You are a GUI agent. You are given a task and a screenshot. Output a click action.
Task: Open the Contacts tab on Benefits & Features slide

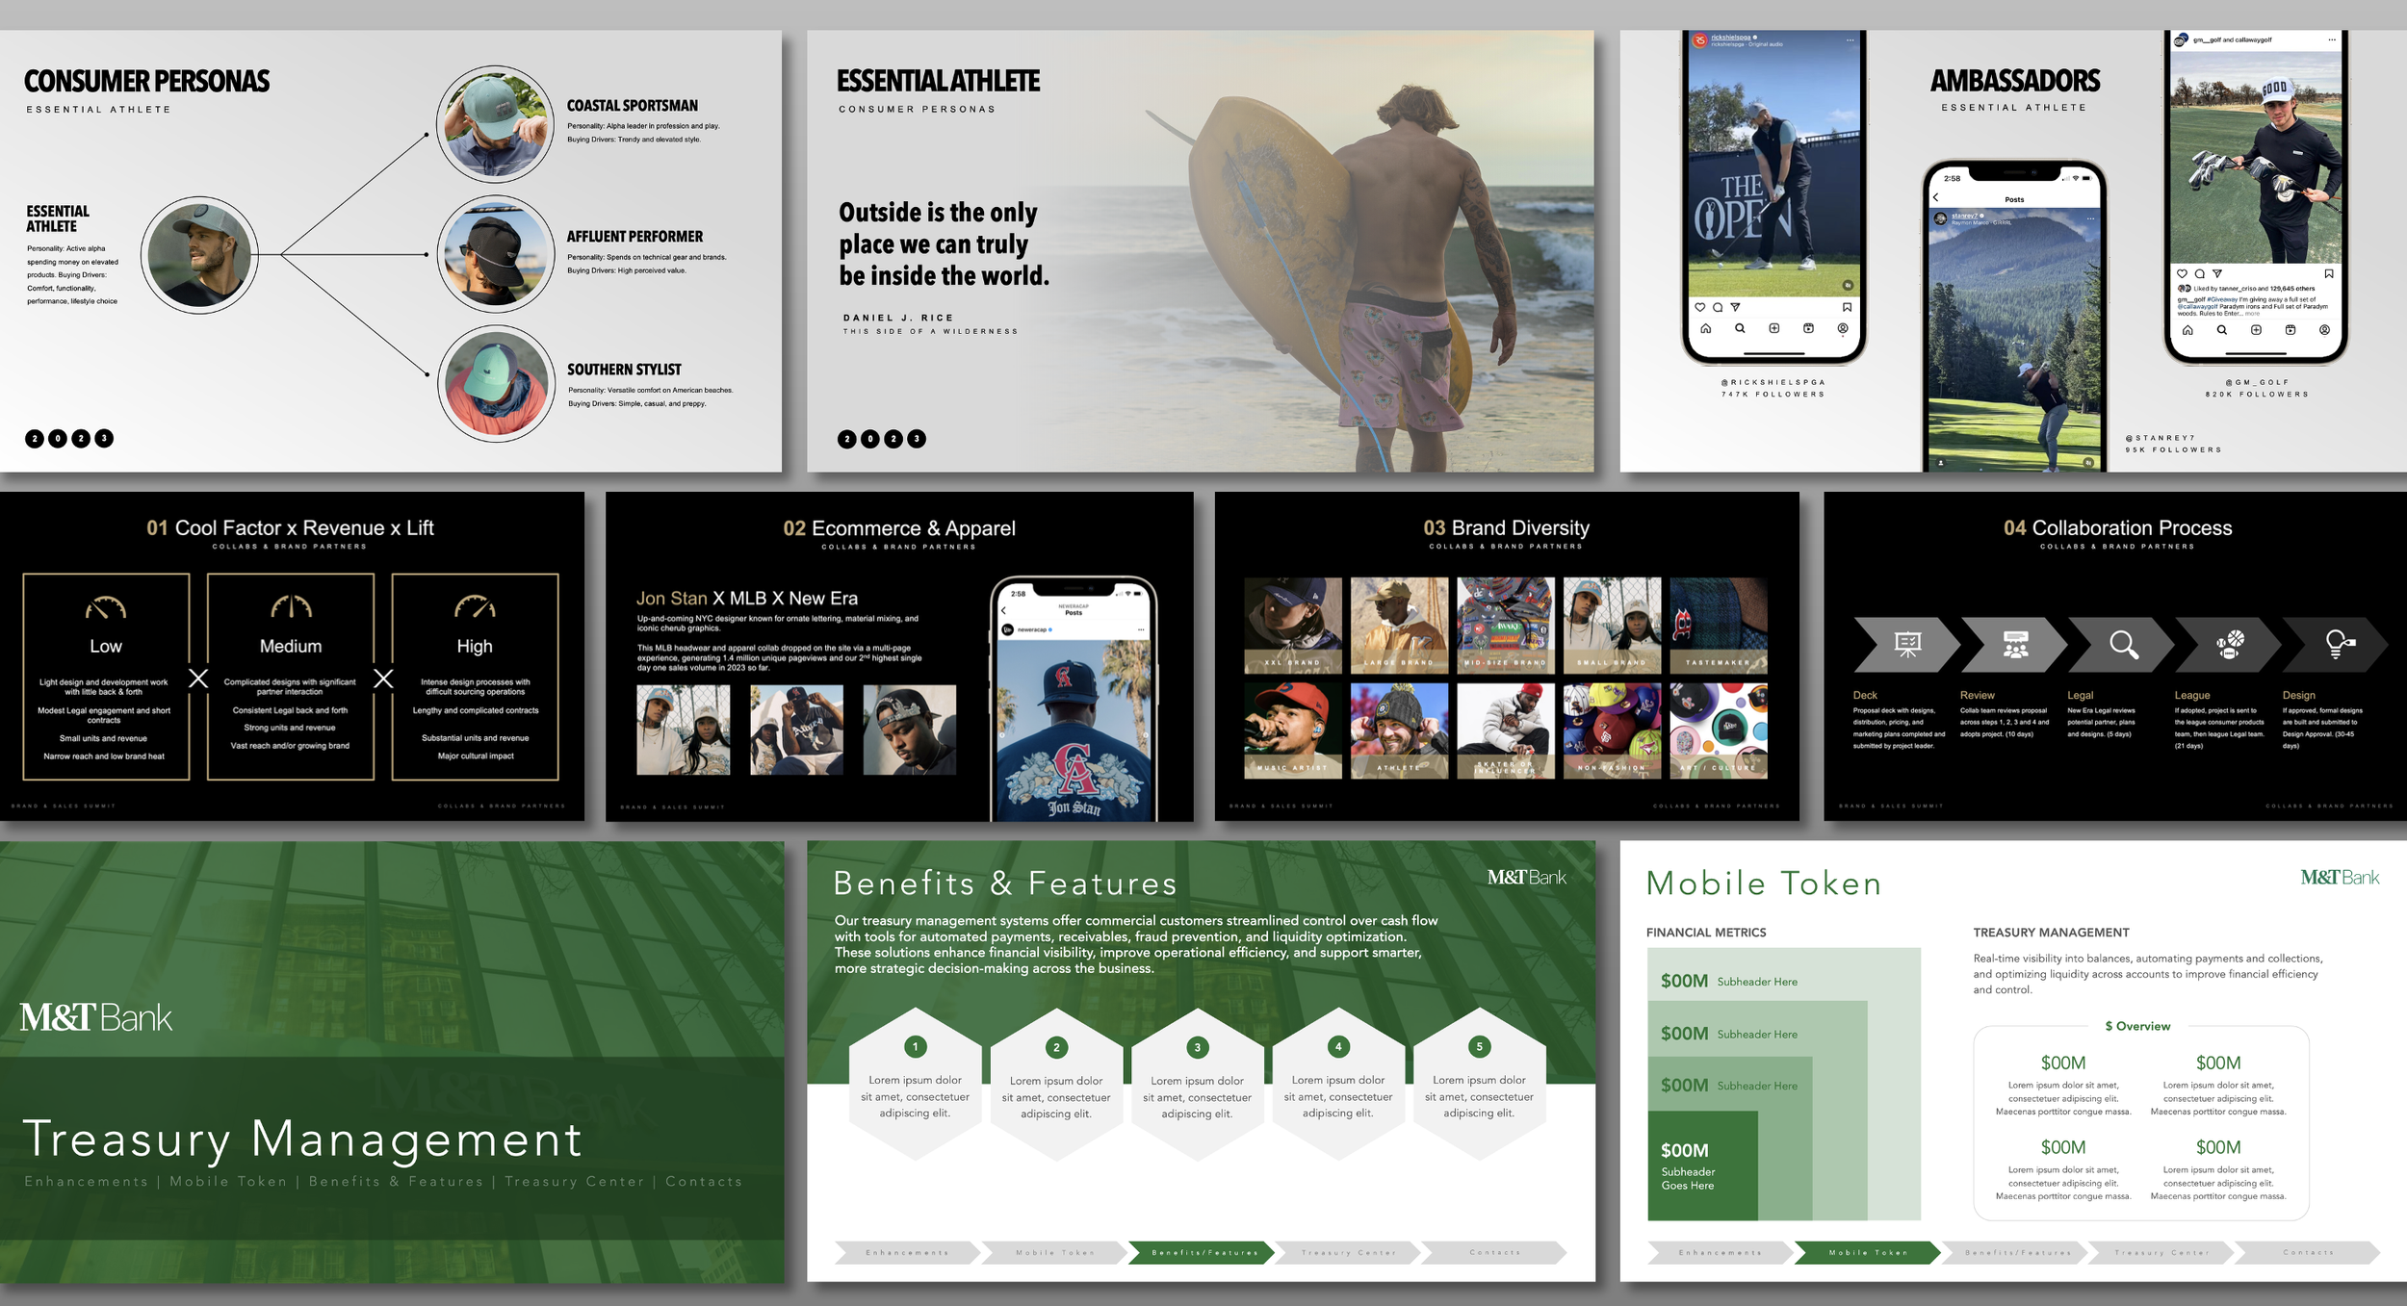pyautogui.click(x=1494, y=1252)
